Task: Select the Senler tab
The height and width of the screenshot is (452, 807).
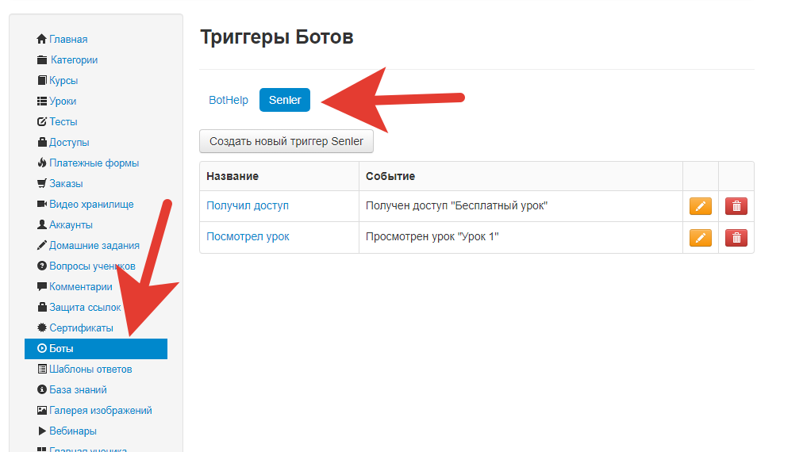Action: [285, 101]
